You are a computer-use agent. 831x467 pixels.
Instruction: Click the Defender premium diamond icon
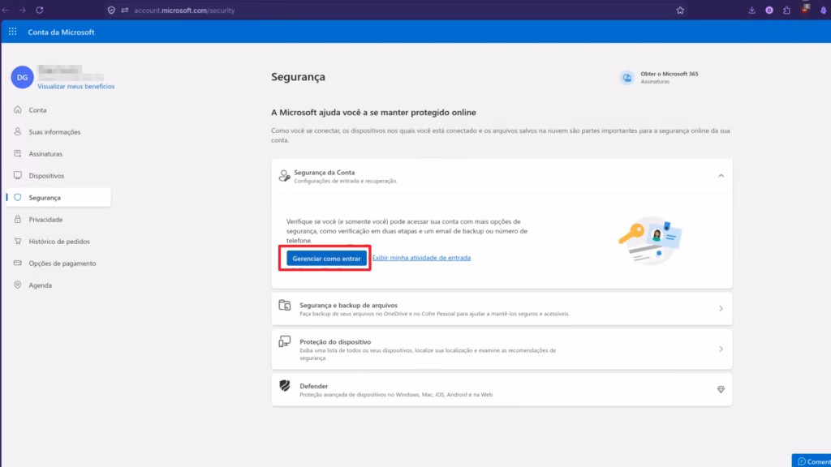(x=721, y=390)
